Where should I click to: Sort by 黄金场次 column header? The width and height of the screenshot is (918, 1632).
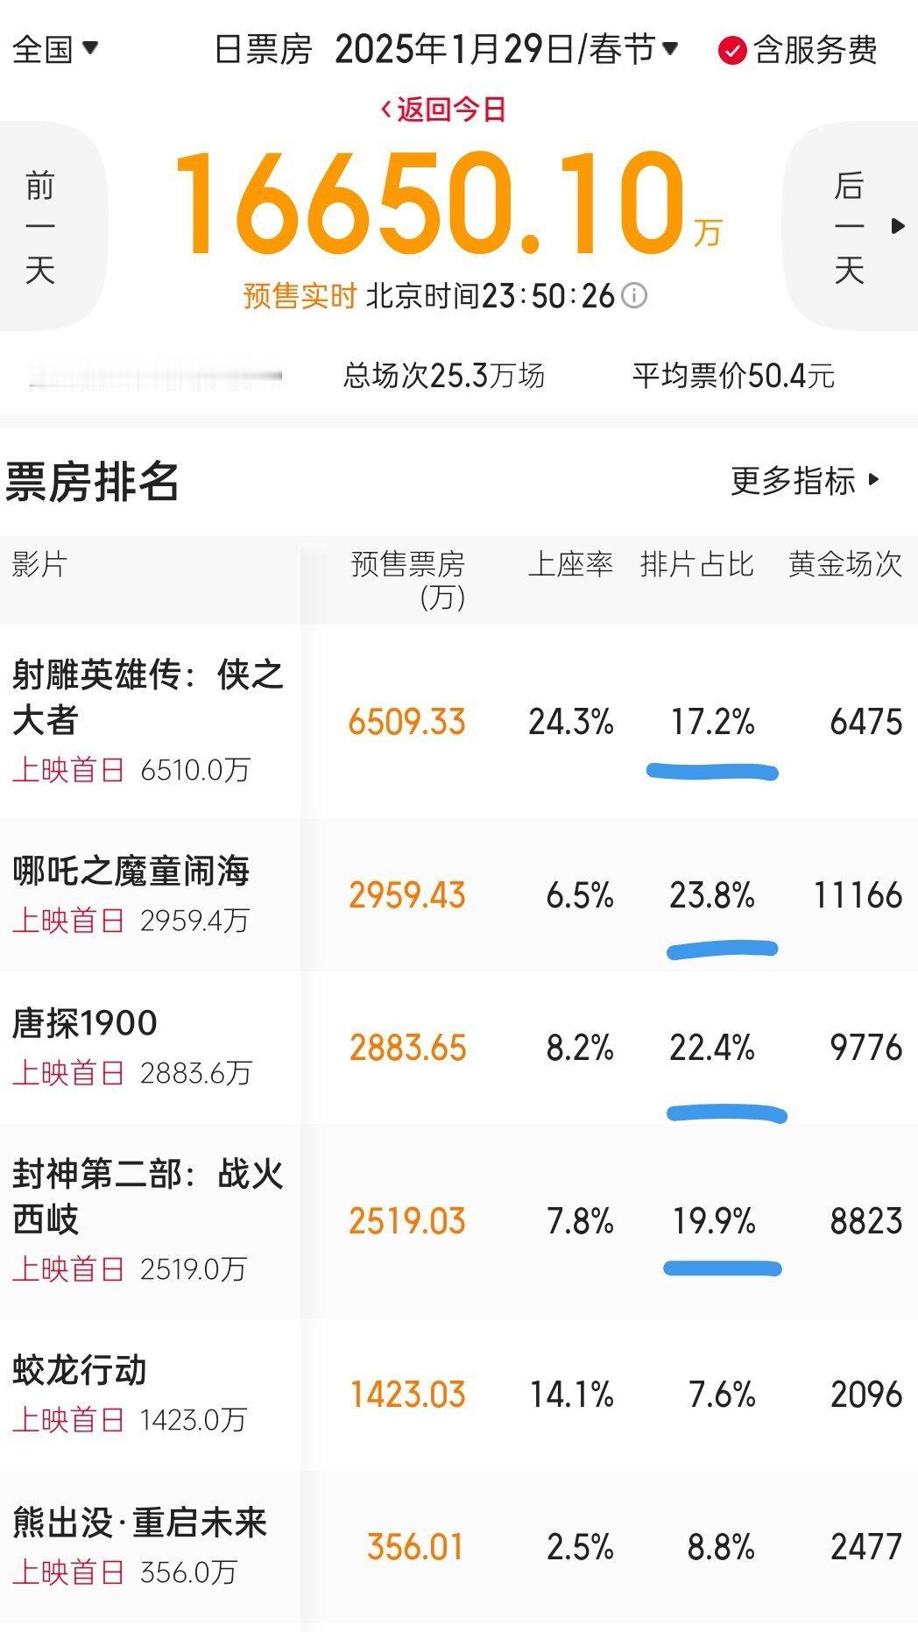tap(845, 564)
